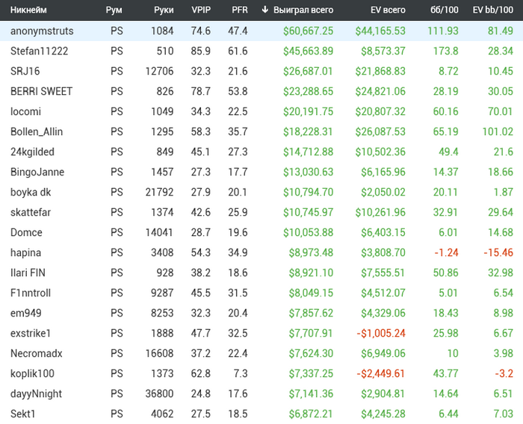Select player F1nntroll
This screenshot has height=424, width=523.
(x=31, y=293)
